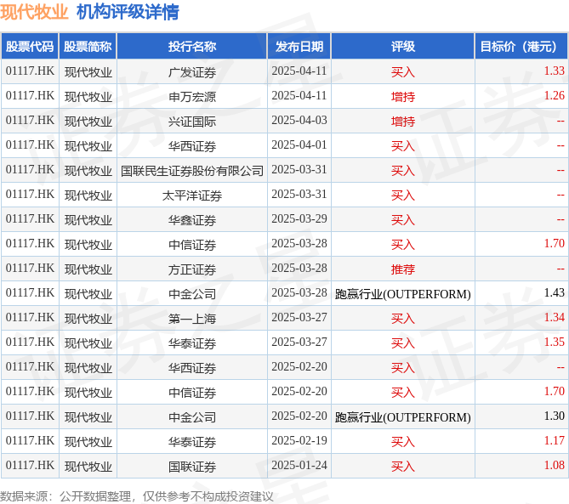Screen dimensions: 569x504
Task: Click 华泰证券 in the 2025-03-27 row
Action: click(x=192, y=343)
